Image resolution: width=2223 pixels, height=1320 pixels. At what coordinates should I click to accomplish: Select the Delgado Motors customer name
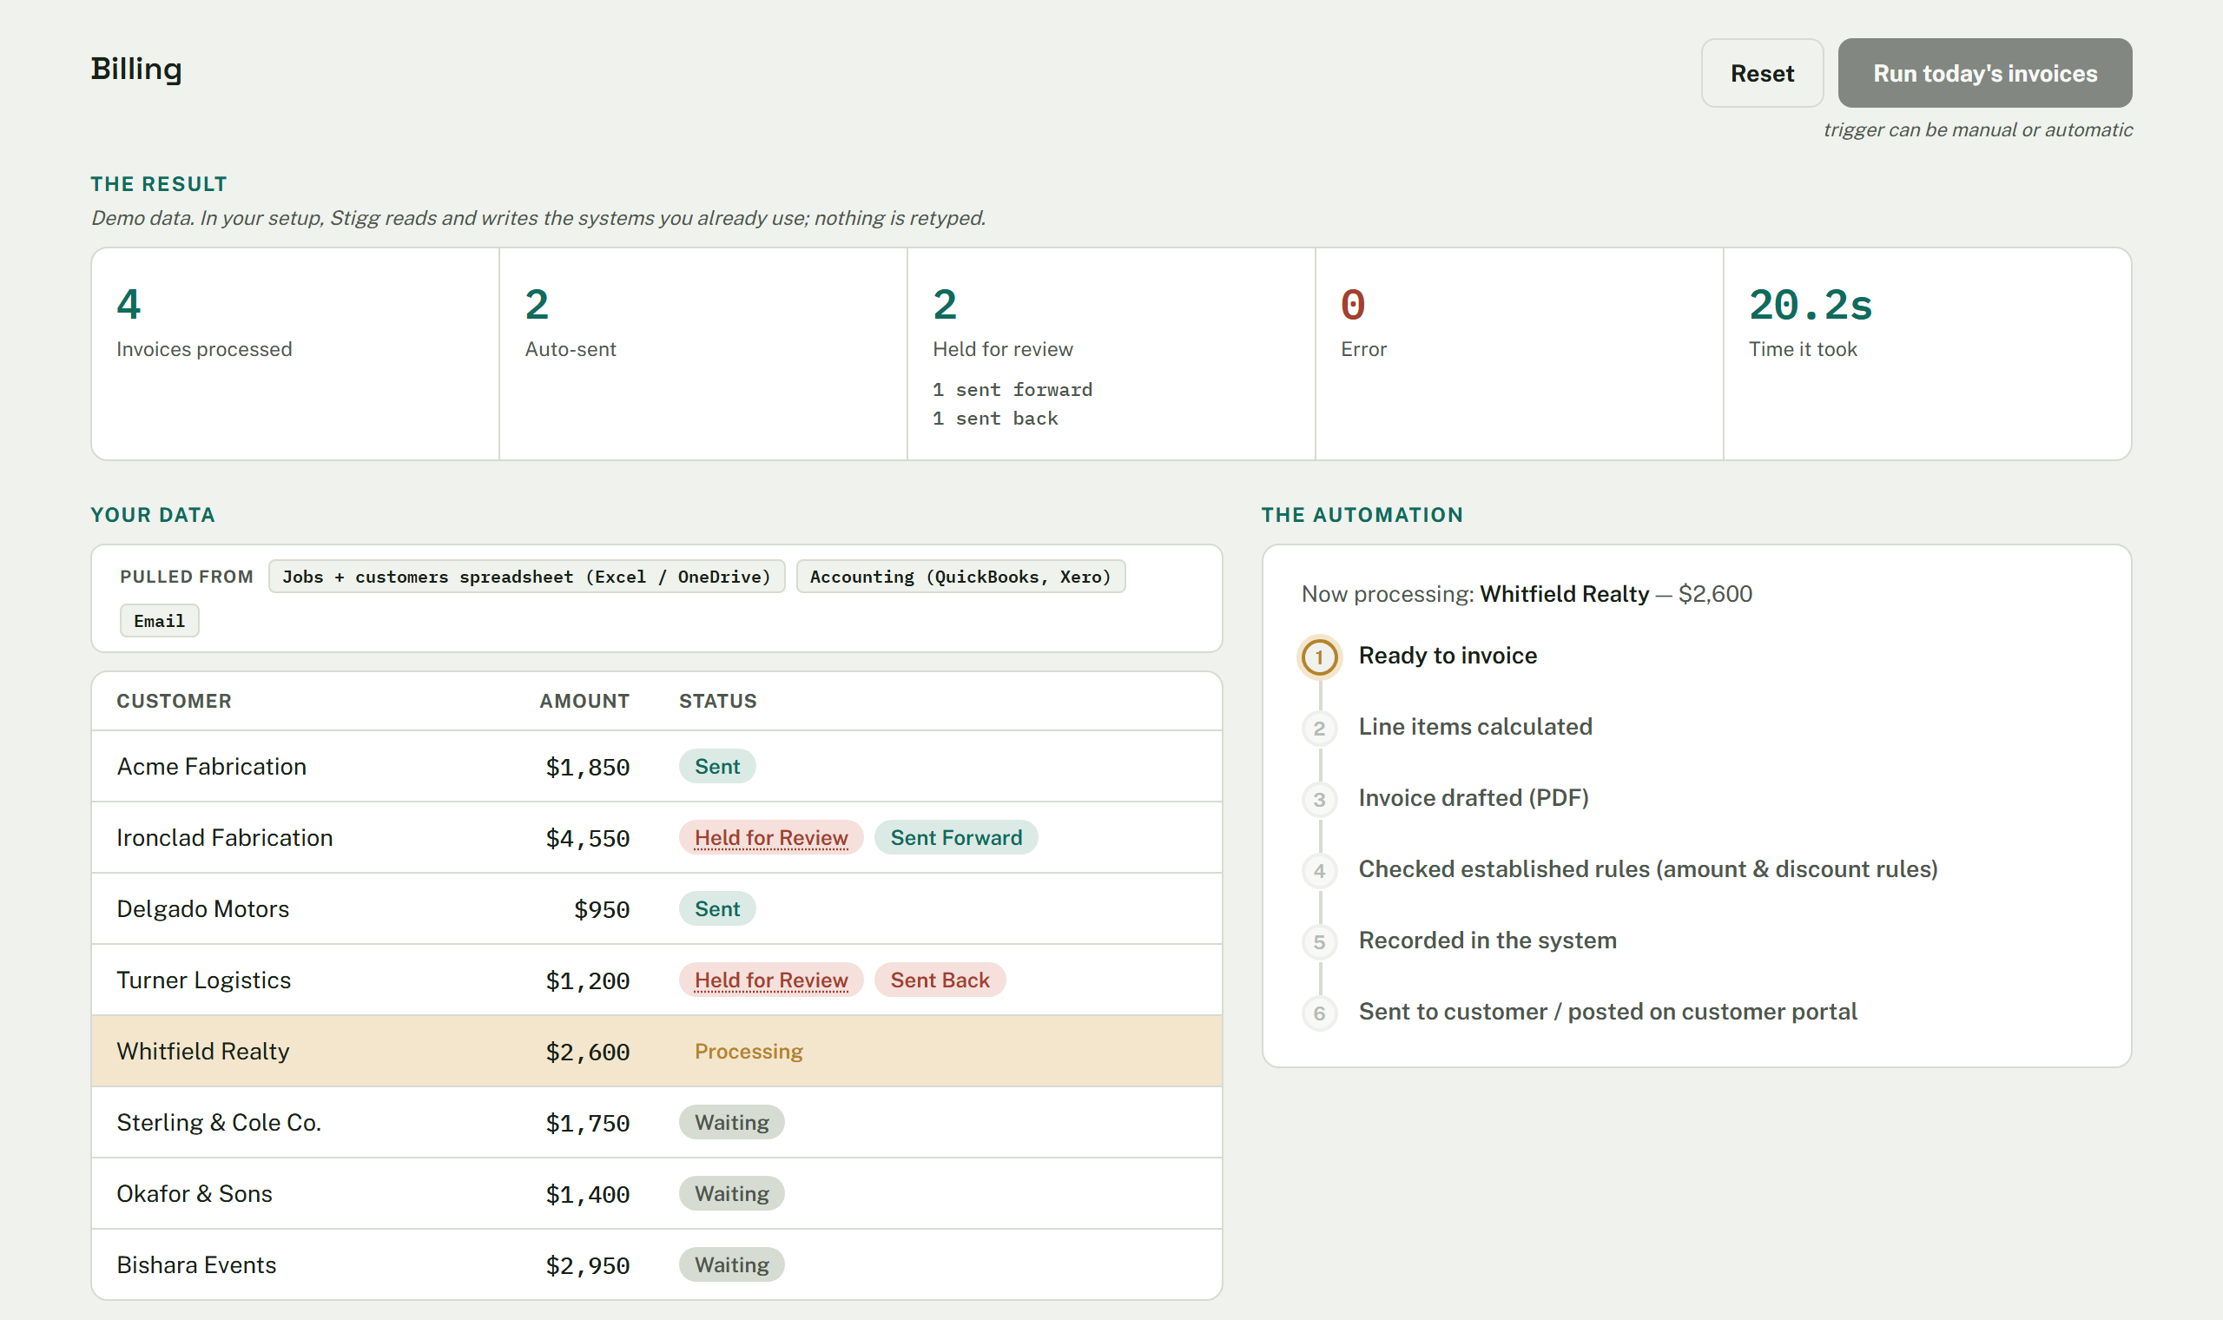202,909
